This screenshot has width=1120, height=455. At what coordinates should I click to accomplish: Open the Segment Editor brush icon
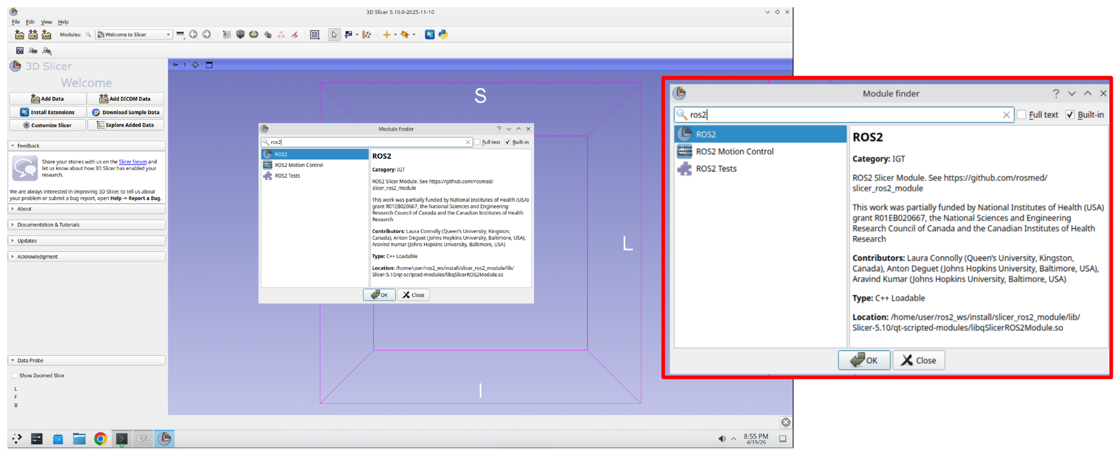tap(295, 35)
